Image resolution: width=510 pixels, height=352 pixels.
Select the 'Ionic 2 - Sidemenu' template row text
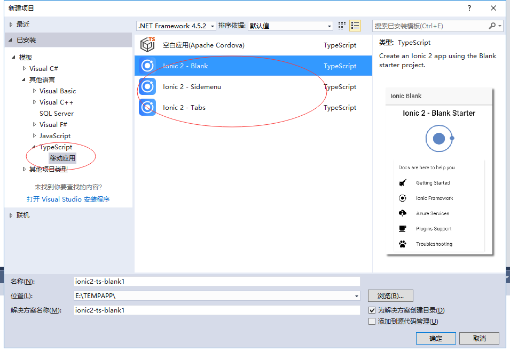(x=192, y=87)
